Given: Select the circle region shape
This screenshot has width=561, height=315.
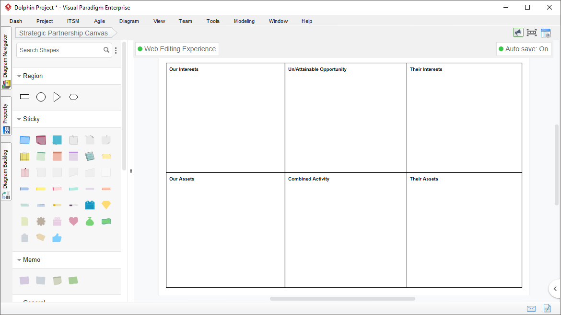Looking at the screenshot, I should 41,97.
